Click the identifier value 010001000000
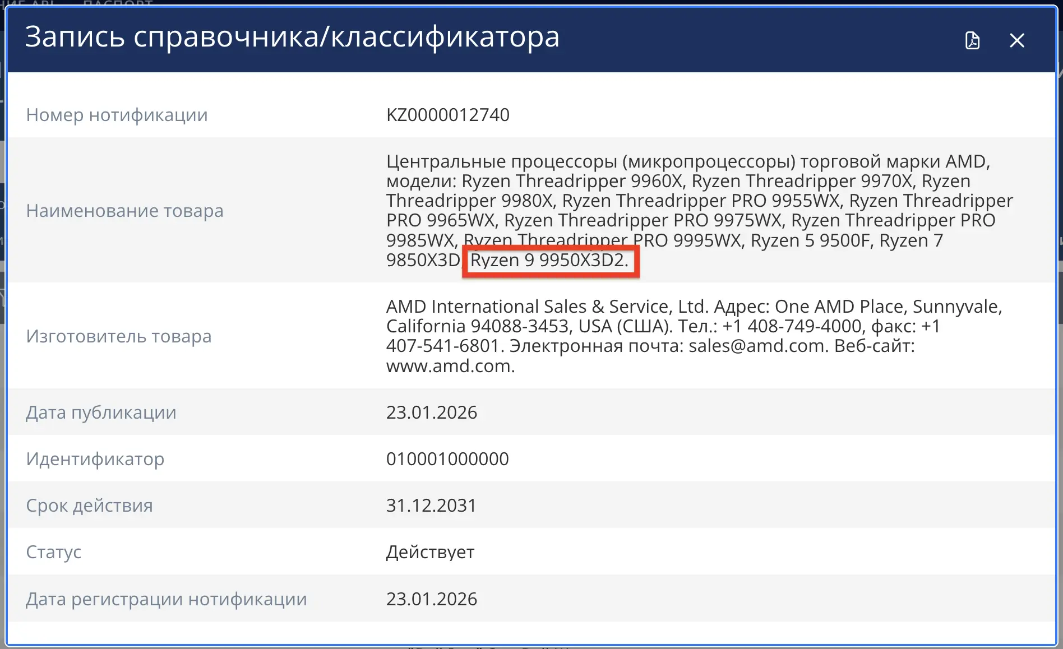This screenshot has height=649, width=1063. pyautogui.click(x=447, y=459)
